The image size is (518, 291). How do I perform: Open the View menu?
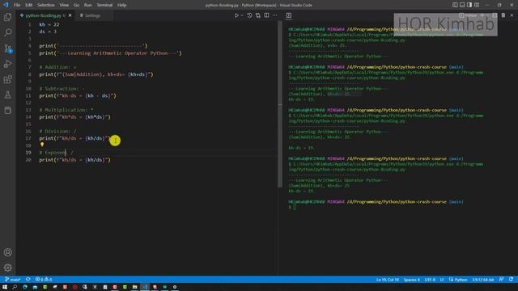(64, 5)
